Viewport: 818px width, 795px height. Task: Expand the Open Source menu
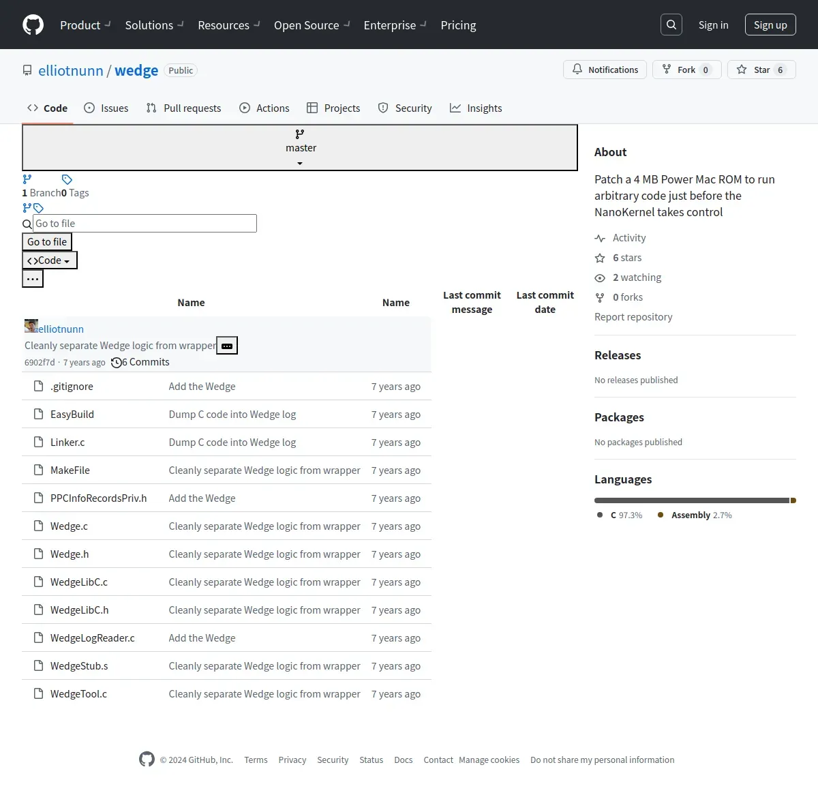click(x=312, y=25)
